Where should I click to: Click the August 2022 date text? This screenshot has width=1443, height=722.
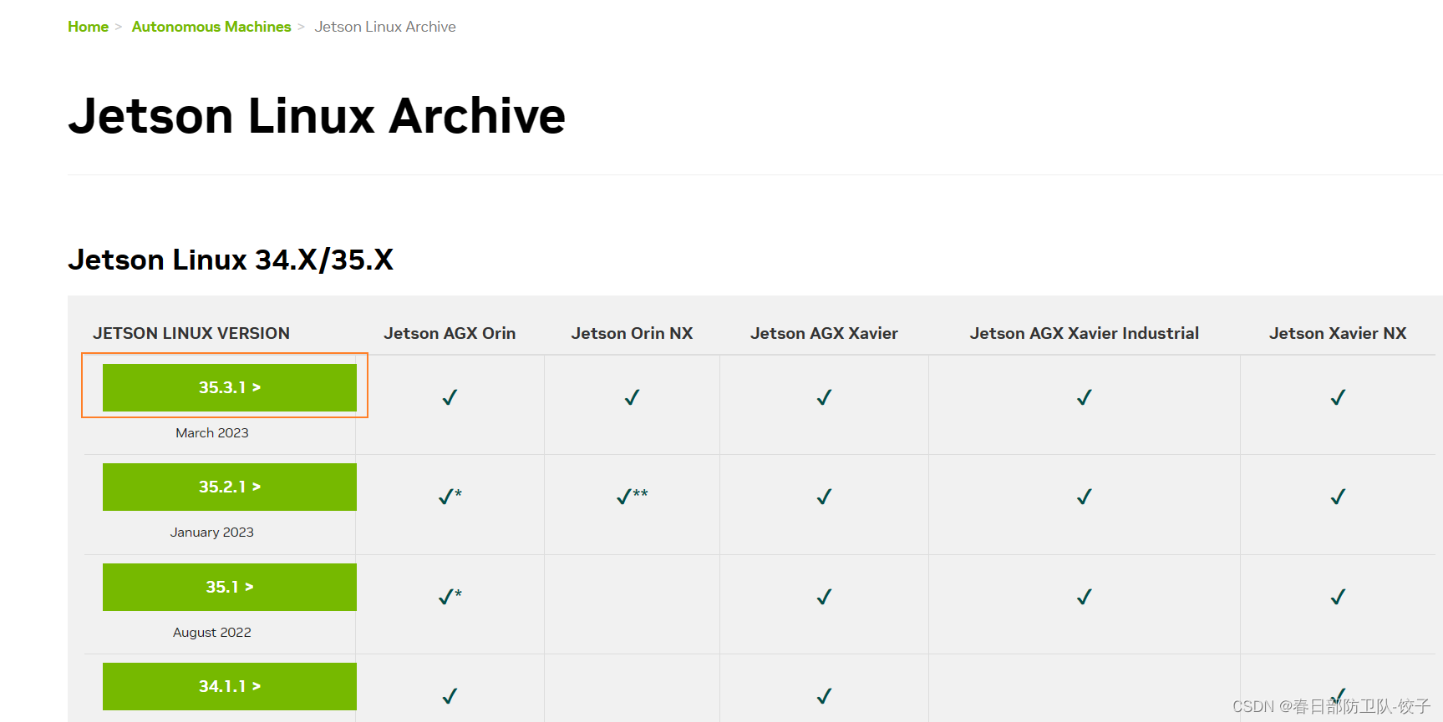pos(212,632)
